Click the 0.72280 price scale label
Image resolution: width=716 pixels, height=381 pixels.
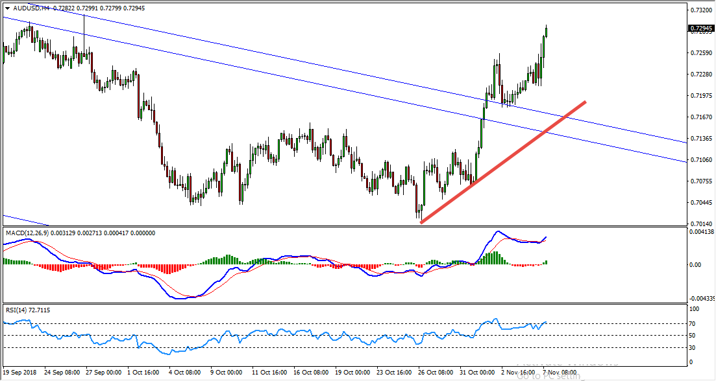pyautogui.click(x=701, y=75)
